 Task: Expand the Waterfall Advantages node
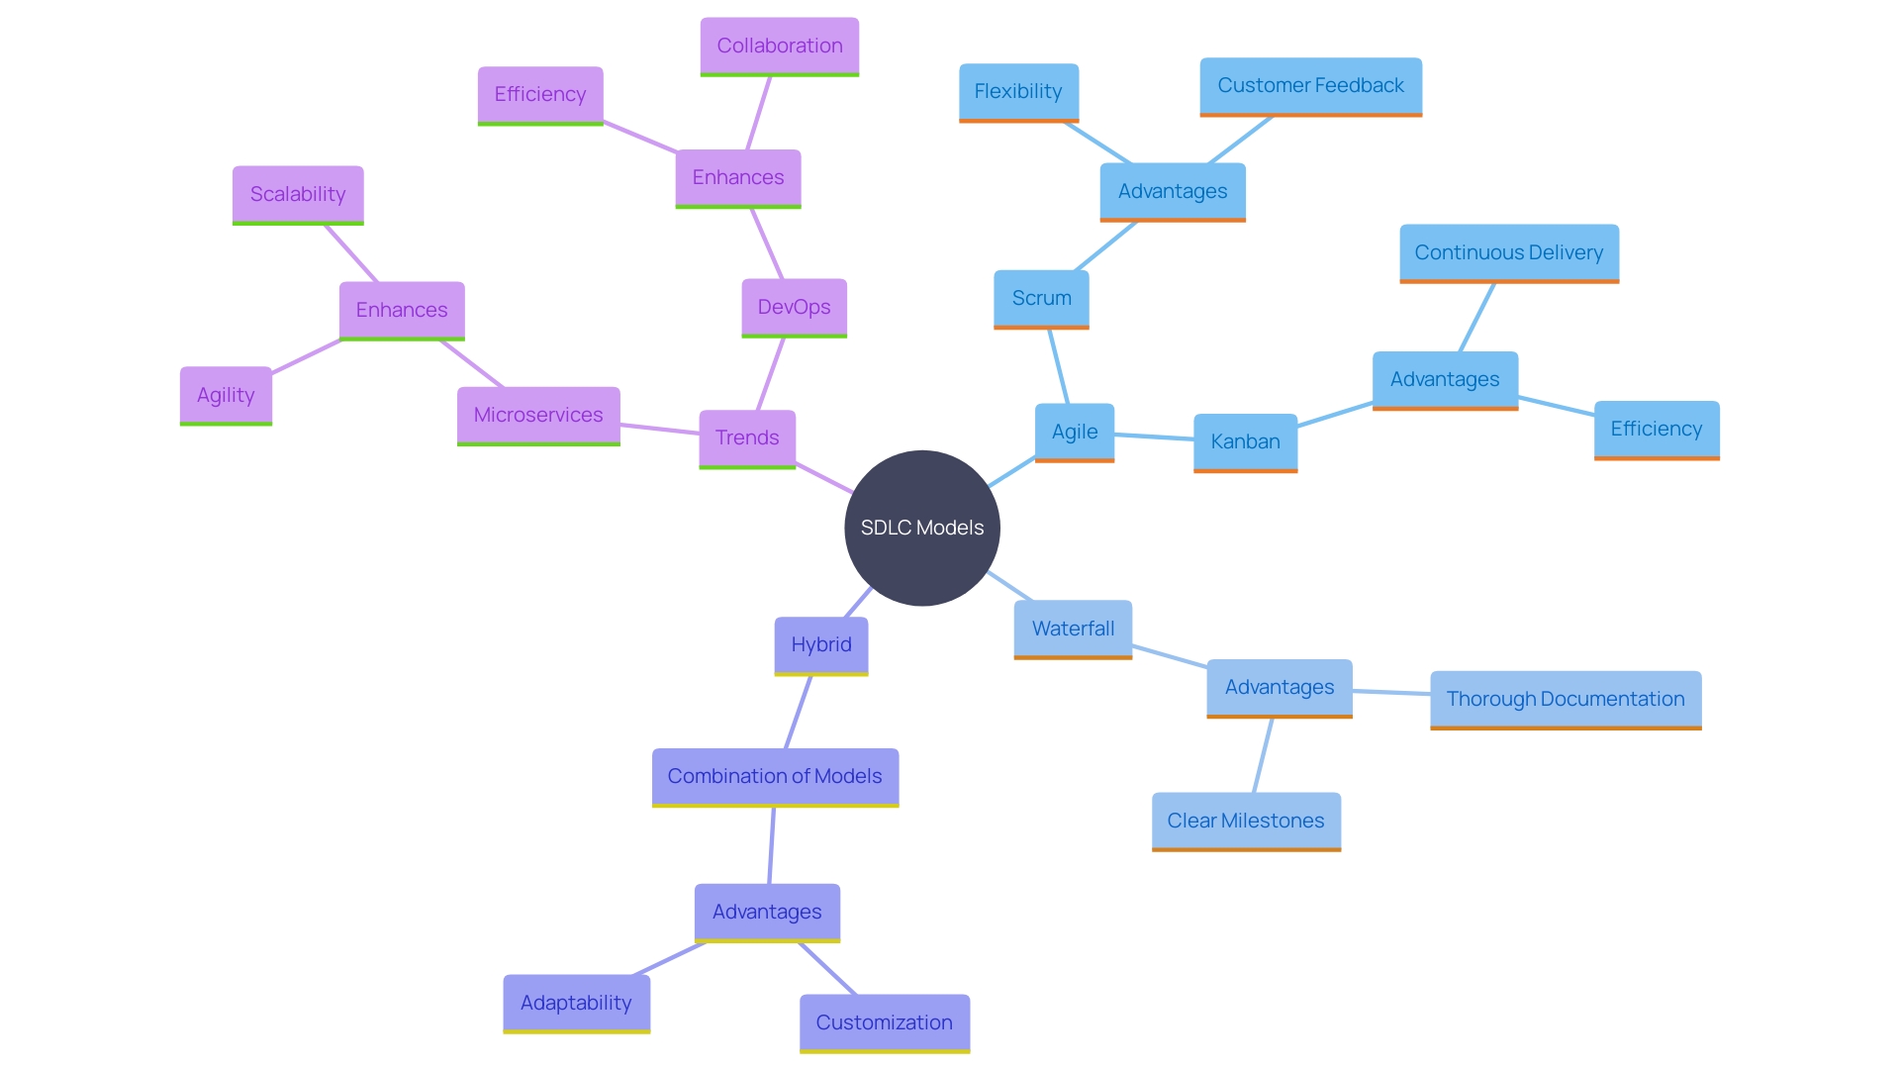click(1275, 688)
